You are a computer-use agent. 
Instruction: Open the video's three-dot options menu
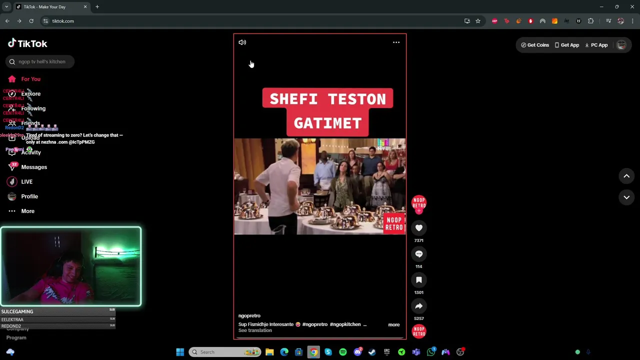396,42
